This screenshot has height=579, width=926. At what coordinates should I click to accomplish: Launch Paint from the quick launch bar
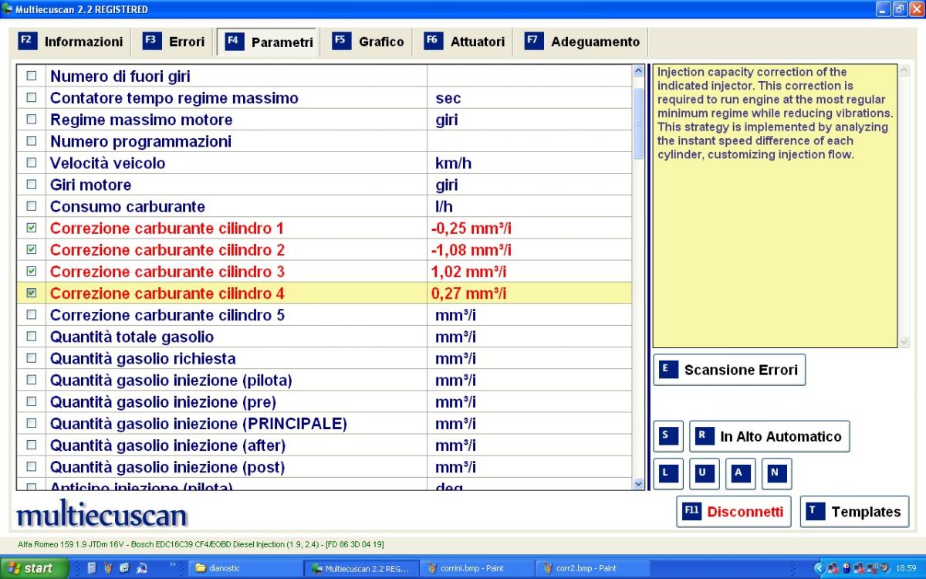107,568
